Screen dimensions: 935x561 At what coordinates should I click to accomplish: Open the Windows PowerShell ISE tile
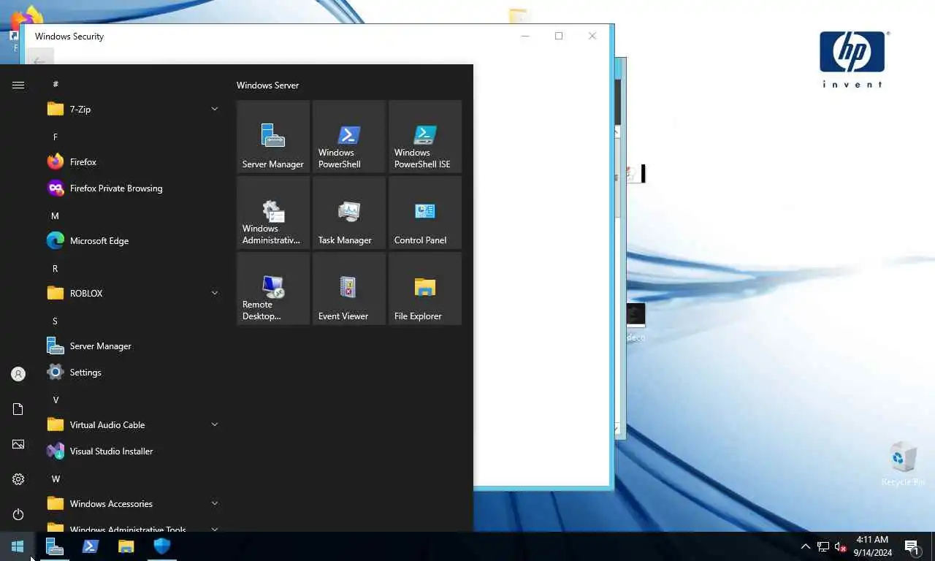[x=425, y=137]
